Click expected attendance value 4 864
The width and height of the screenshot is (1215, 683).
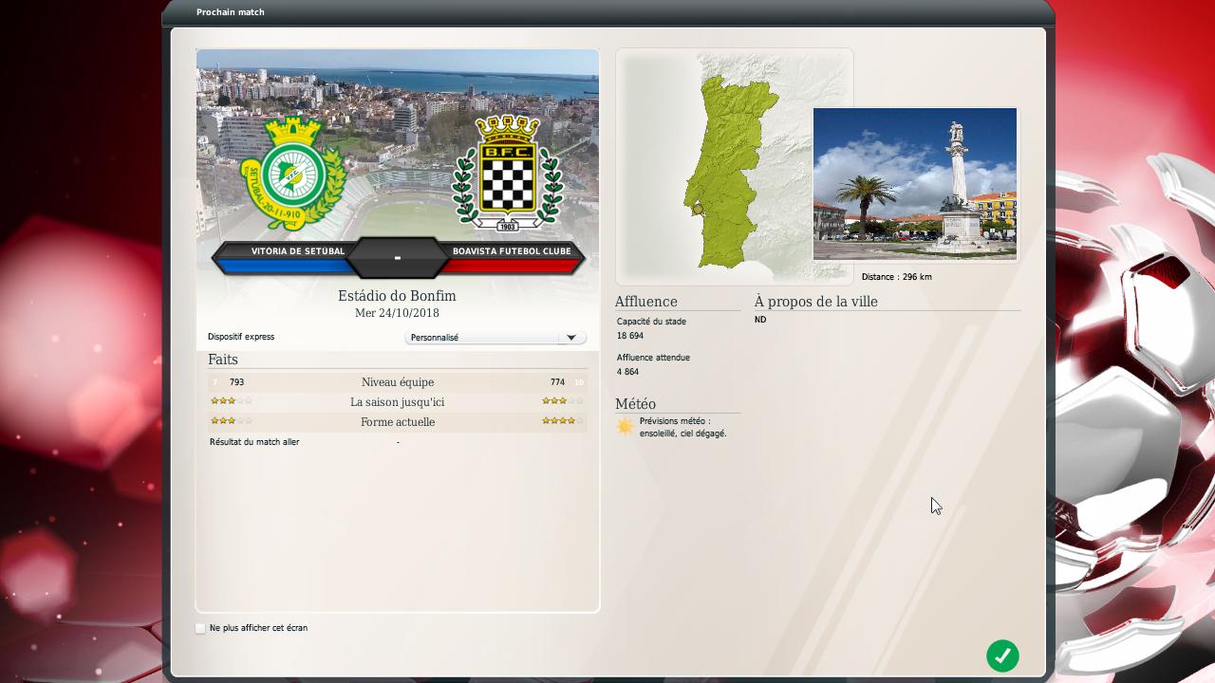pos(627,372)
